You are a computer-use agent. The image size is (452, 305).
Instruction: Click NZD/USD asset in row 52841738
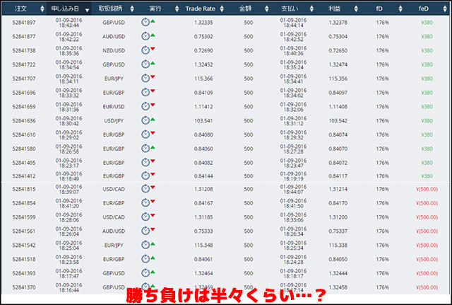pyautogui.click(x=114, y=50)
